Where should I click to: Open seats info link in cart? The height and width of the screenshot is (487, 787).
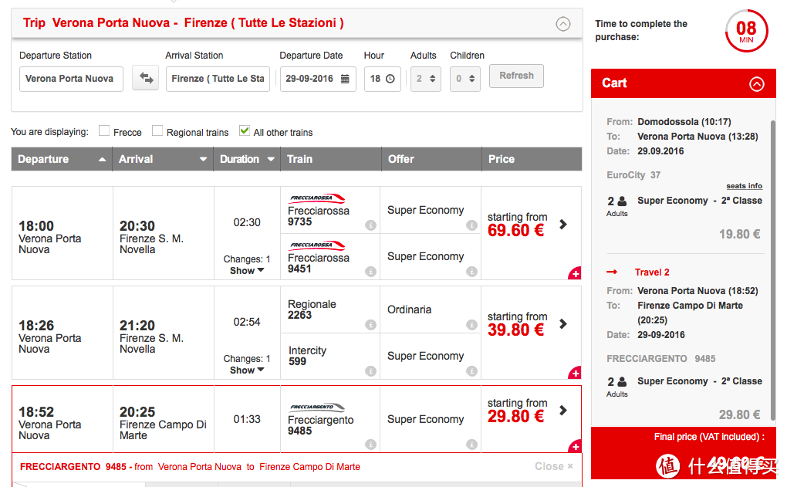tap(744, 186)
